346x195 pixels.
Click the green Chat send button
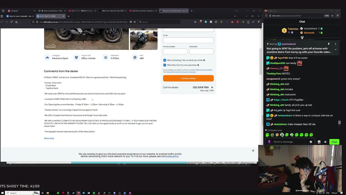[x=334, y=142]
